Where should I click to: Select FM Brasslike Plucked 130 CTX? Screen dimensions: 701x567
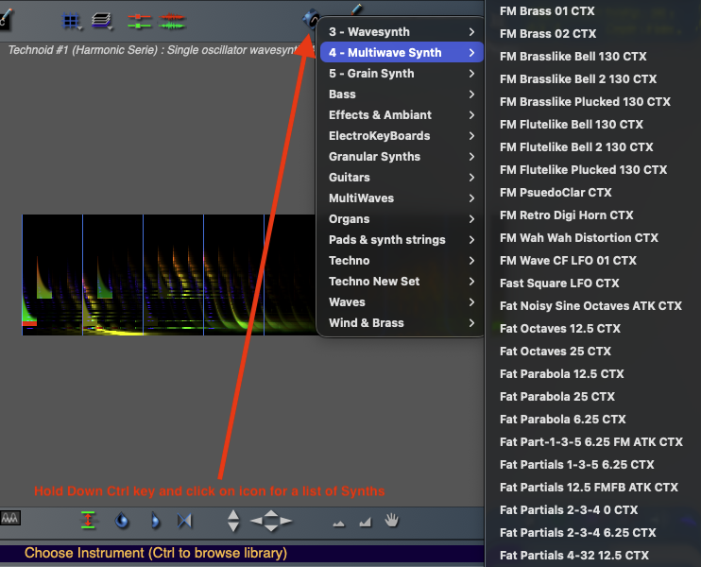click(x=585, y=101)
